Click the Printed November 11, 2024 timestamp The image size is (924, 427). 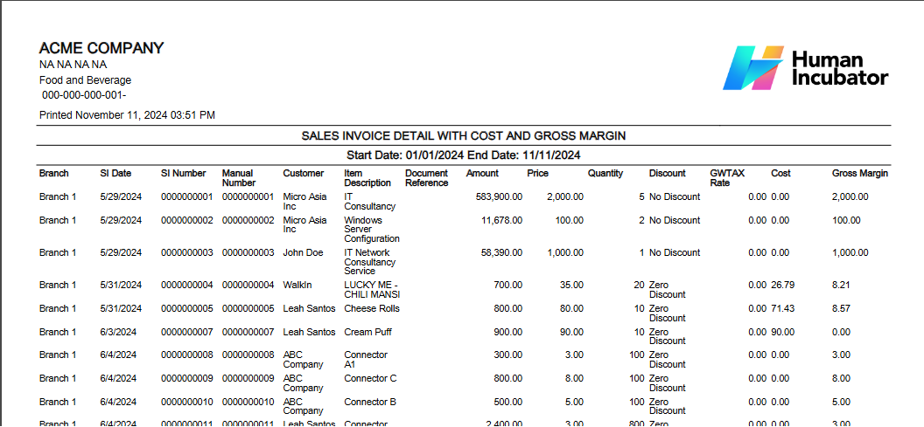point(127,115)
